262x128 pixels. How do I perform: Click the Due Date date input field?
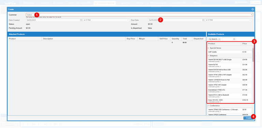(x=175, y=20)
